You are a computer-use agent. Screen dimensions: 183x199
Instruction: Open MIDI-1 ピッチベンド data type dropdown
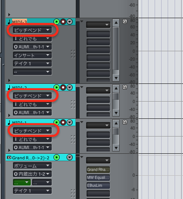coord(32,130)
